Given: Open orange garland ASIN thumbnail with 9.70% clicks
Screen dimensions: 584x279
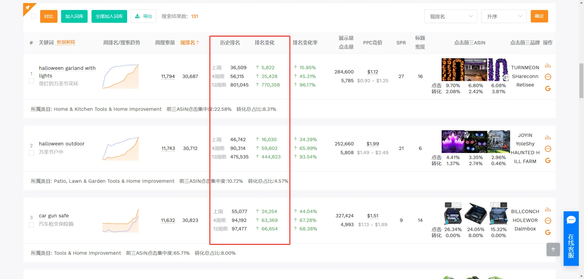Looking at the screenshot, I should [453, 70].
